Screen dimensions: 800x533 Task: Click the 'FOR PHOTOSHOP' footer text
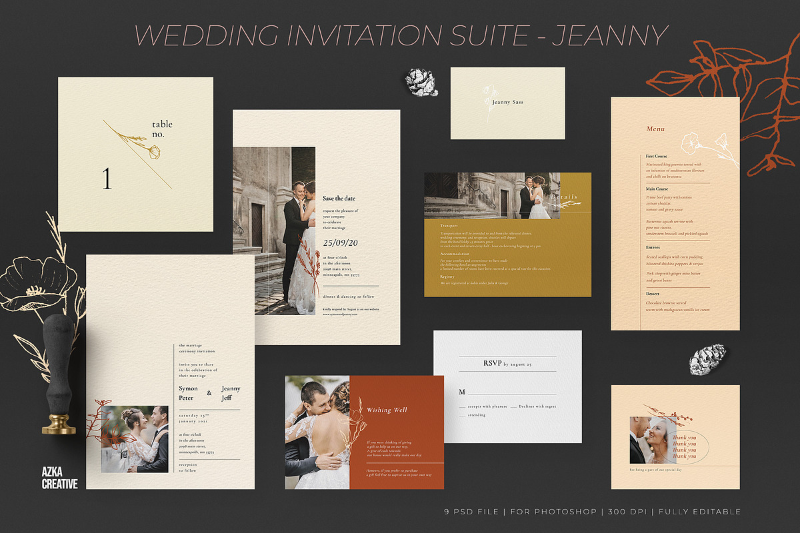555,512
